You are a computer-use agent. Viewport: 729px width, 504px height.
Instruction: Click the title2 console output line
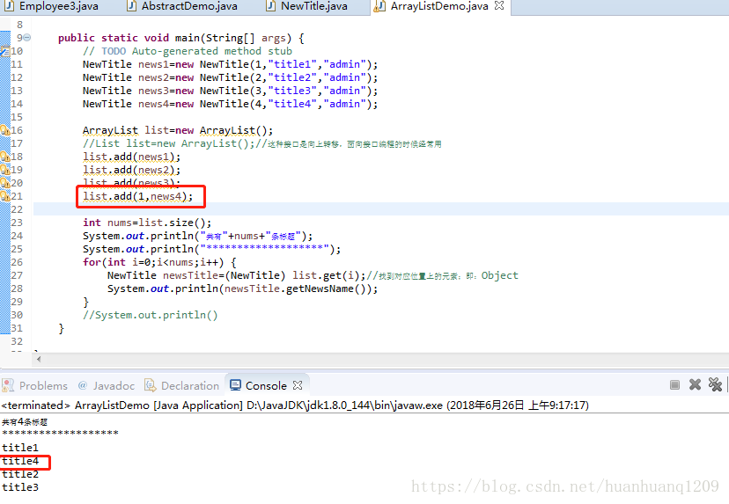coord(20,474)
